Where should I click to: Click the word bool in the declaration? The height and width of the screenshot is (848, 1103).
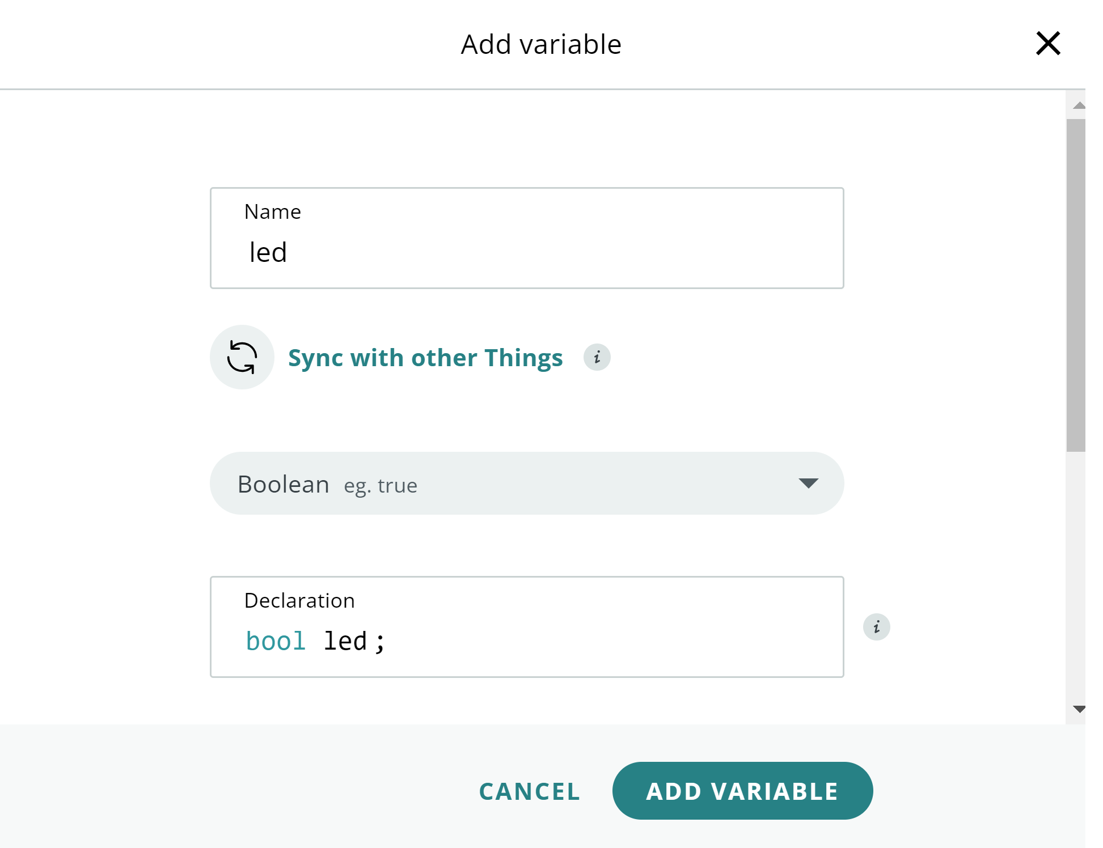[x=276, y=642]
